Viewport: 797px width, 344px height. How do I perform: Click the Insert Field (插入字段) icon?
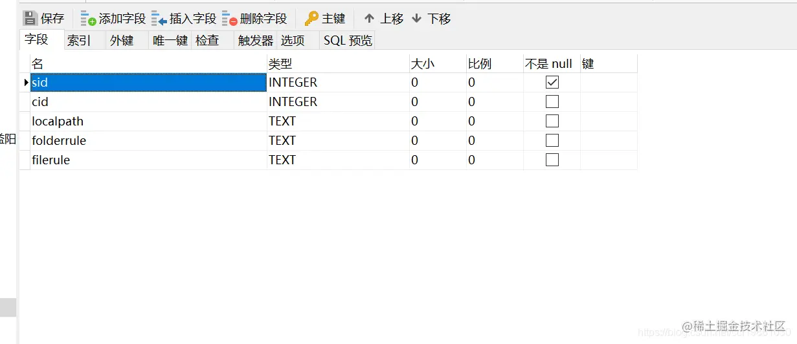159,19
